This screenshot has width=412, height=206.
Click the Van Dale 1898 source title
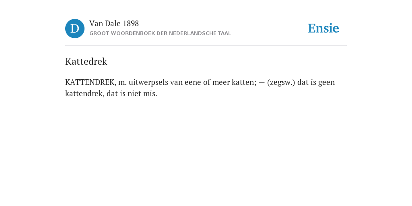click(x=114, y=23)
